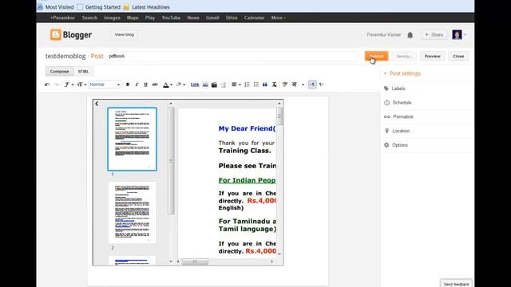Open the Permalink setting
The image size is (511, 287).
click(399, 117)
